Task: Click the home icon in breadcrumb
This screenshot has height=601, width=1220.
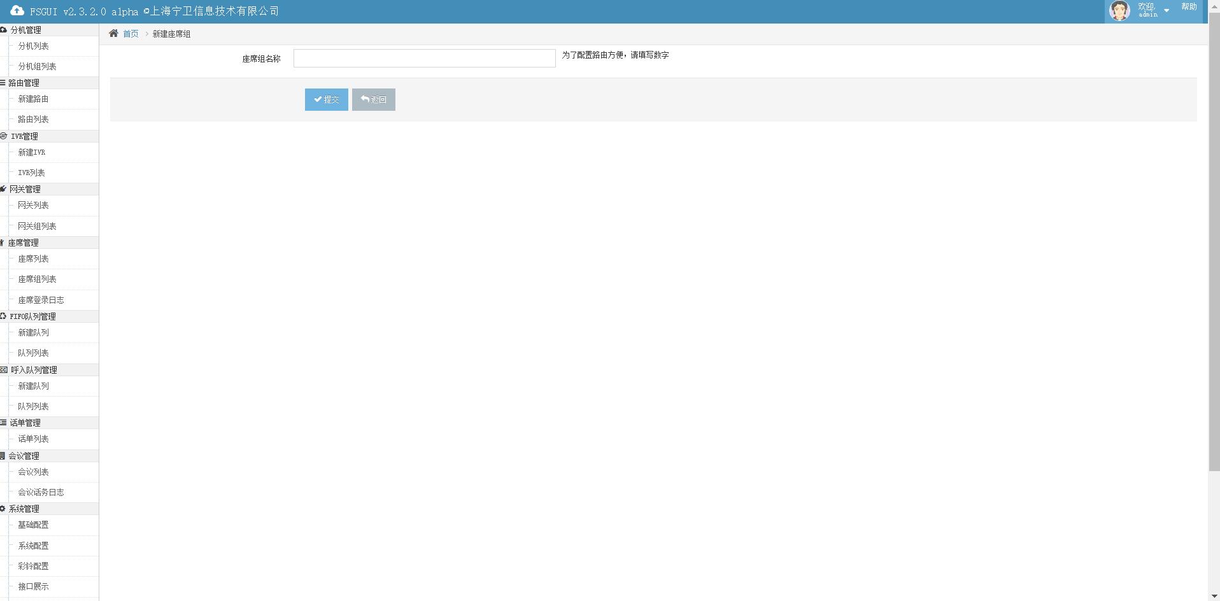Action: (113, 34)
